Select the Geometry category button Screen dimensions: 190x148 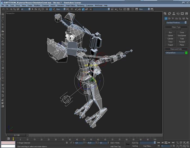click(x=166, y=18)
